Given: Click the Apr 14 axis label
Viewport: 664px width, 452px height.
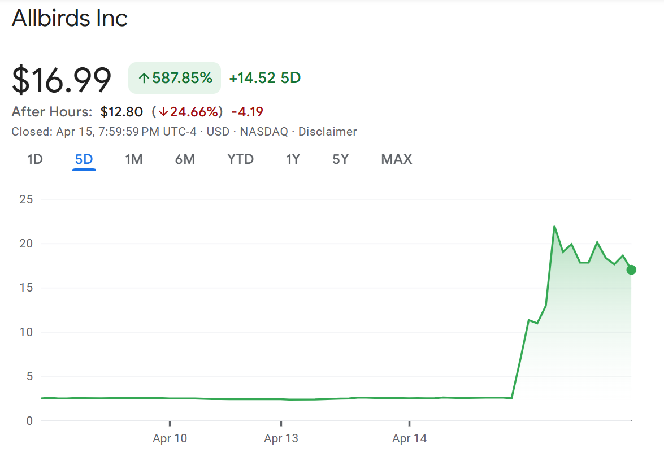Looking at the screenshot, I should point(410,438).
